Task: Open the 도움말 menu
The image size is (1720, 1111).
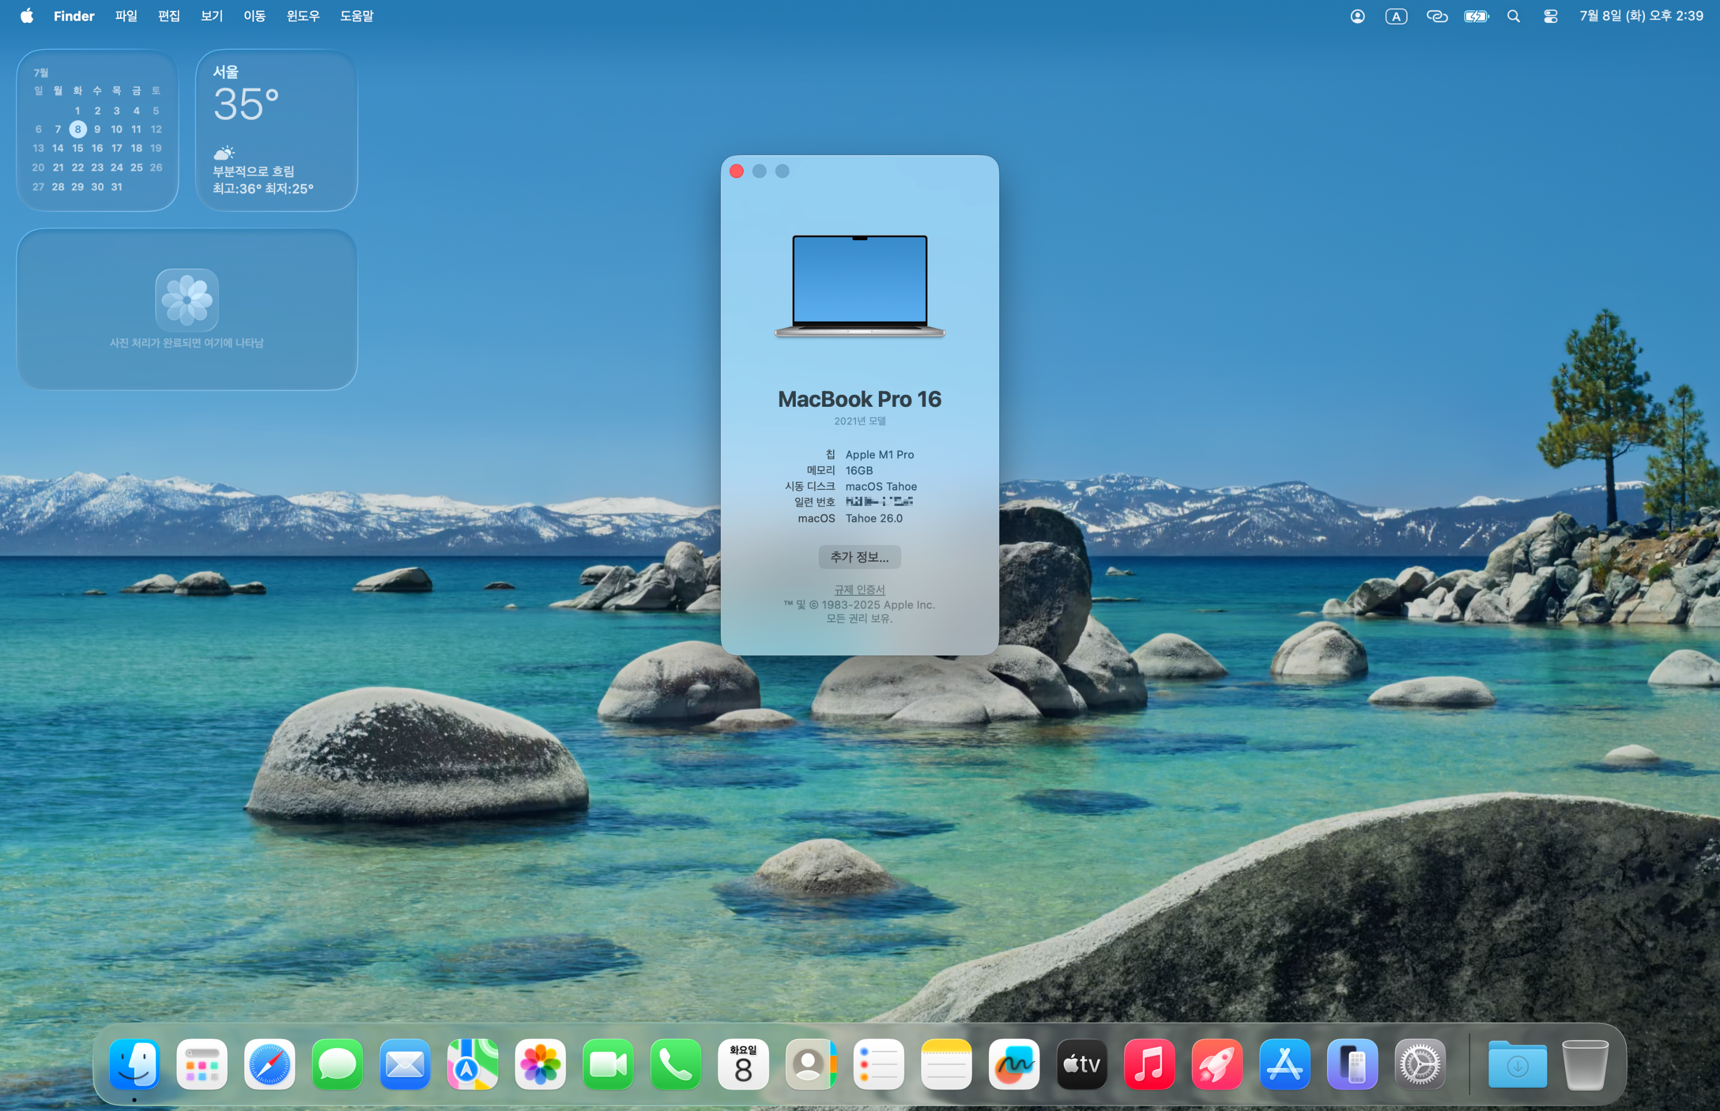Action: 357,16
